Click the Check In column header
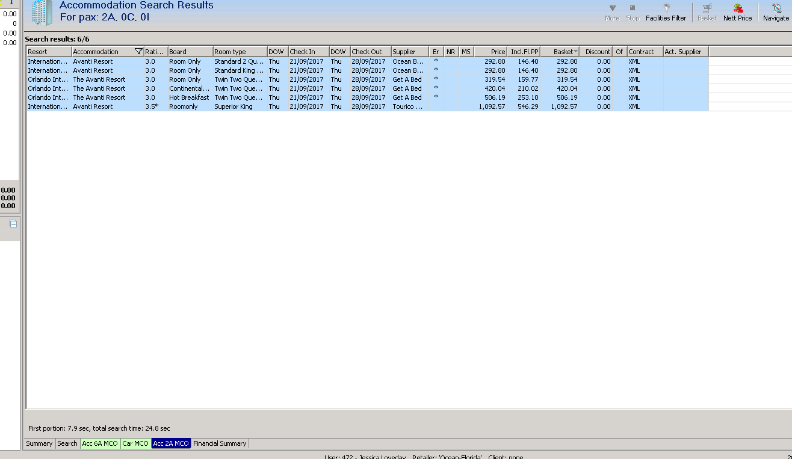Screen dimensions: 792x459 (309, 52)
